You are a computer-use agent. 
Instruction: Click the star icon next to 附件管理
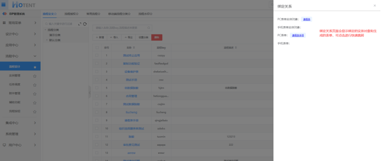pos(35,94)
